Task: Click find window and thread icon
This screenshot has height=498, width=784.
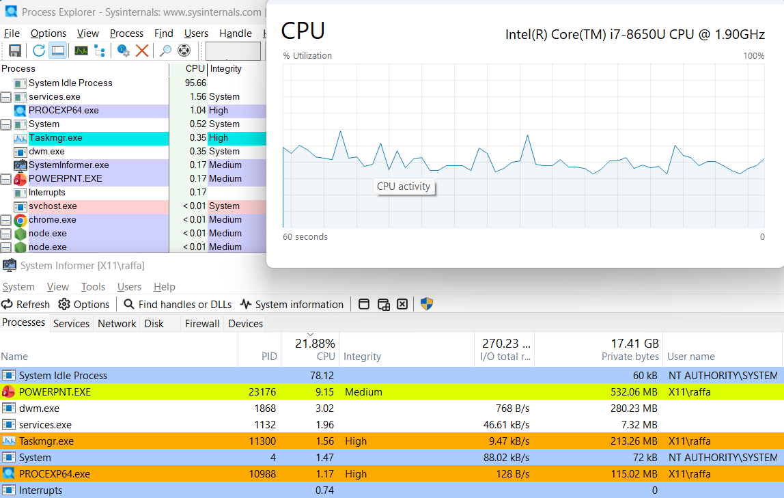Action: click(384, 304)
